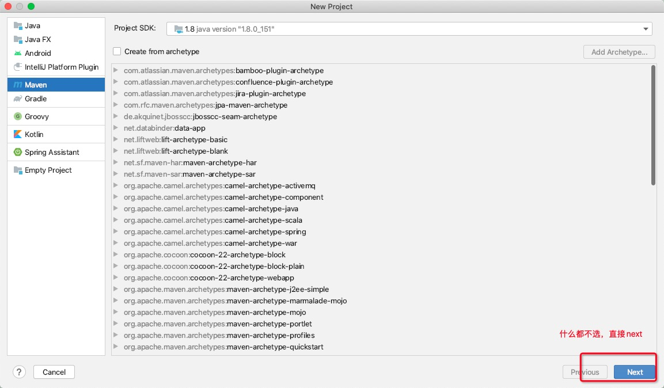
Task: Click the SDK folder icon in Project SDK field
Action: 179,29
